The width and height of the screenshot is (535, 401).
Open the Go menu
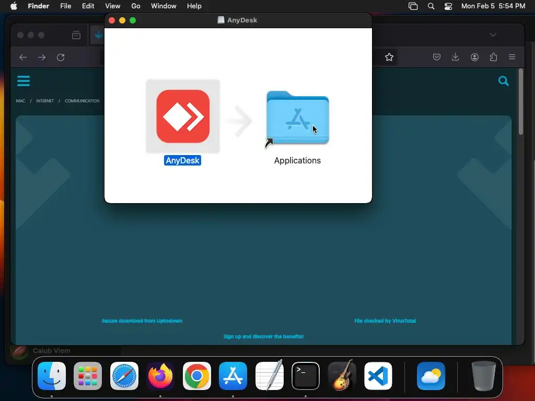136,6
